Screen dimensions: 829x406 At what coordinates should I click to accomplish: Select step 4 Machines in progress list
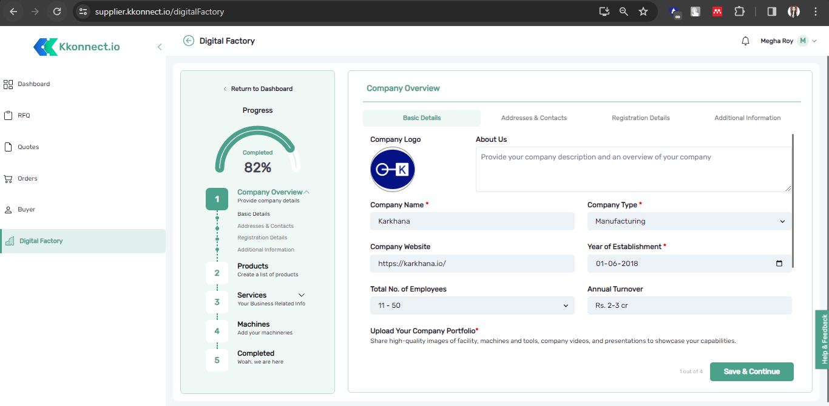pyautogui.click(x=253, y=328)
